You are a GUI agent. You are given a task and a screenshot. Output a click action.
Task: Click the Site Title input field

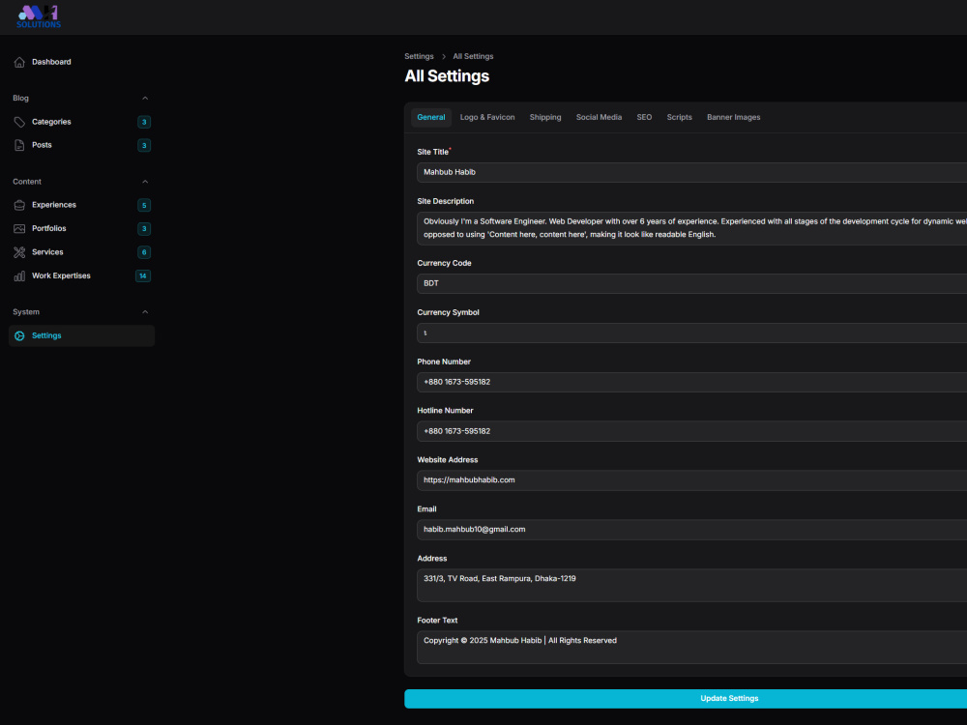pyautogui.click(x=692, y=173)
